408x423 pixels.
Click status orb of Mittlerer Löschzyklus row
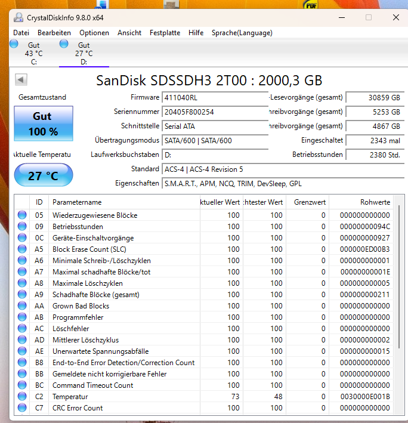(x=22, y=339)
